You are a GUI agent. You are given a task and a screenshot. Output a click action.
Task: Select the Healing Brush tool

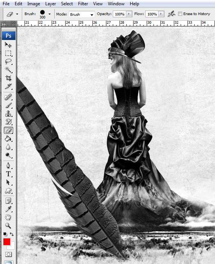(x=8, y=97)
